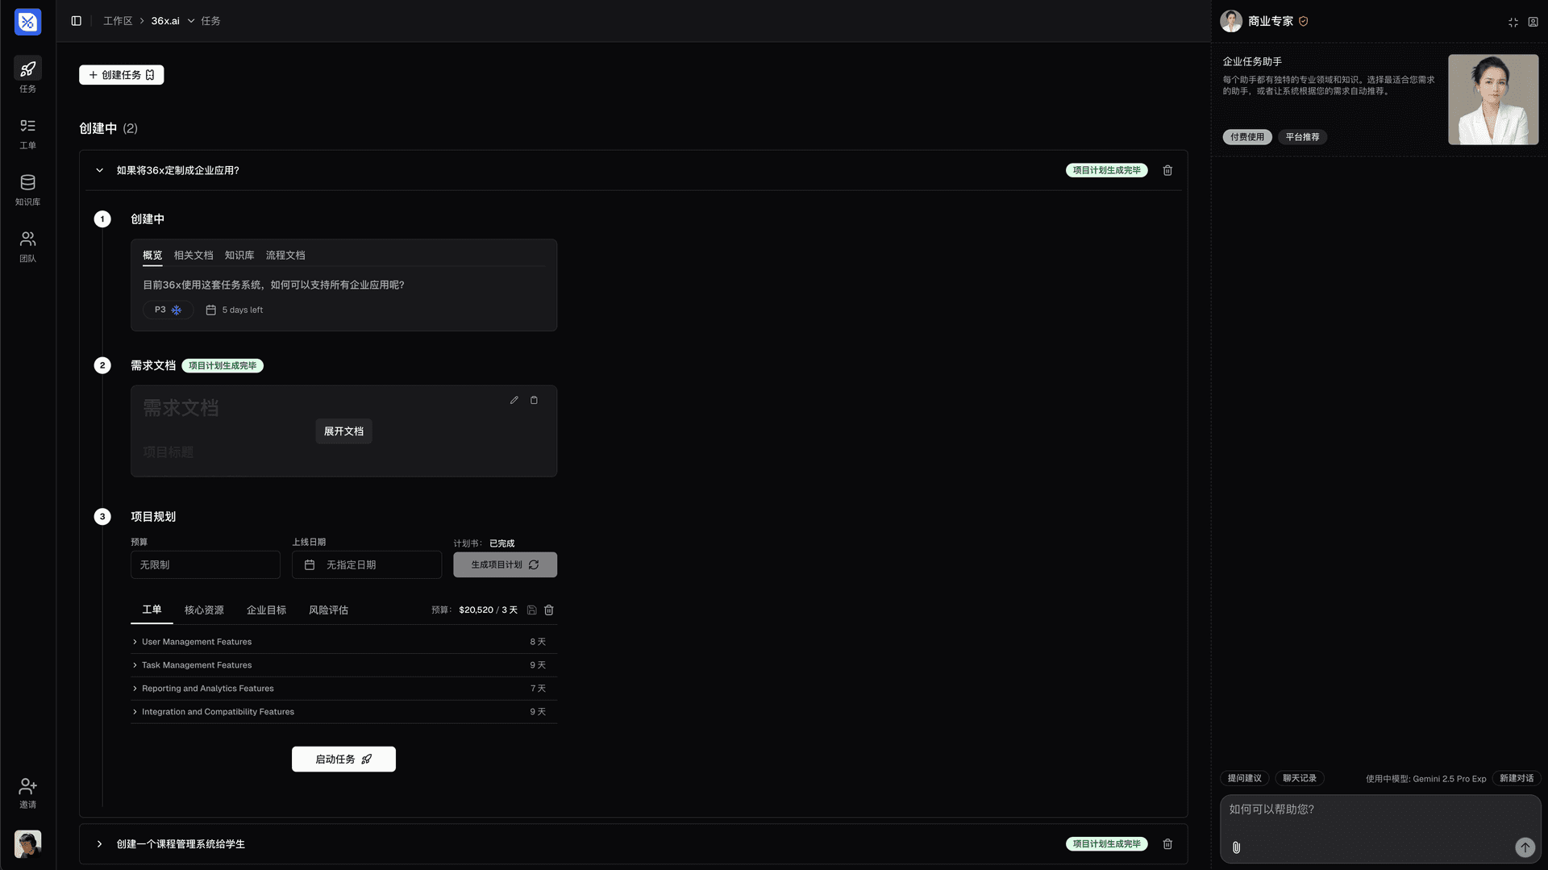Open the 工单 sidebar section
This screenshot has width=1548, height=870.
tap(27, 133)
